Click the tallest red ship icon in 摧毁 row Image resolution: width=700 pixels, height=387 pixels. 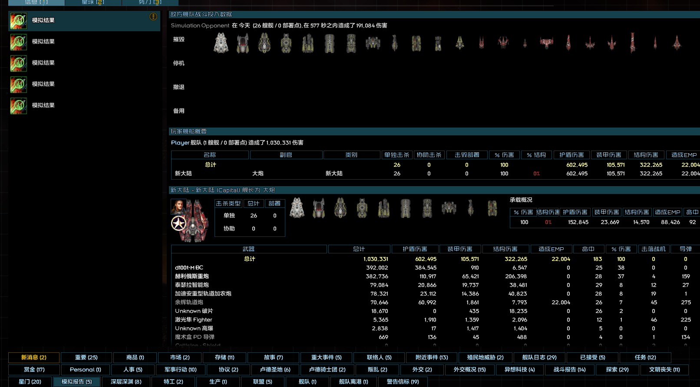633,43
